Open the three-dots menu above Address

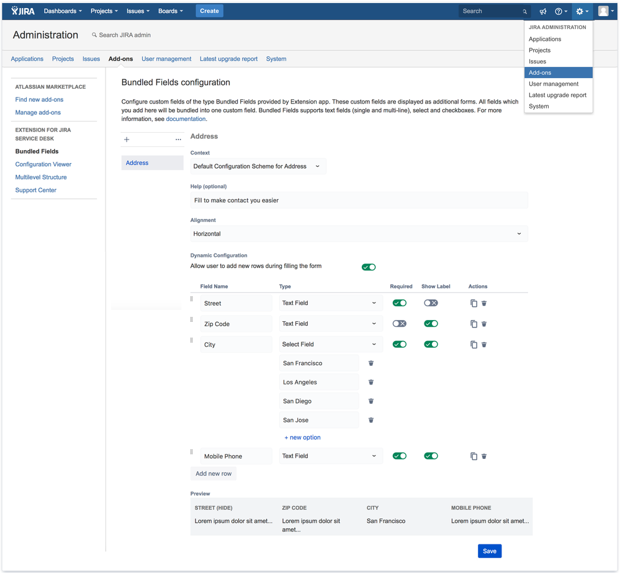point(178,140)
